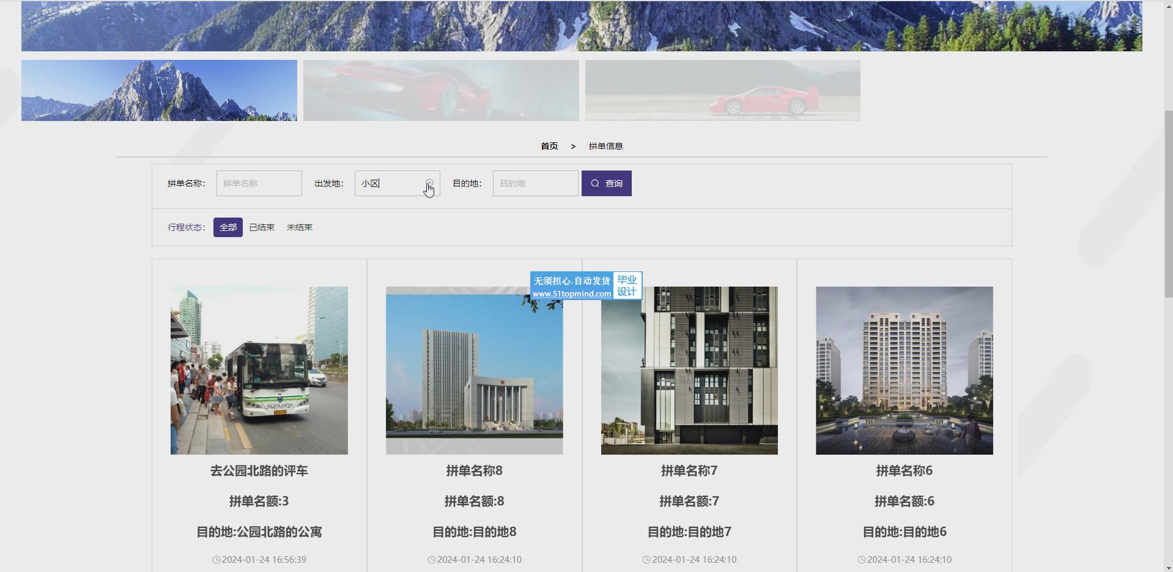Open the 去公园北路的评车 listing title
The height and width of the screenshot is (572, 1173).
tap(259, 471)
